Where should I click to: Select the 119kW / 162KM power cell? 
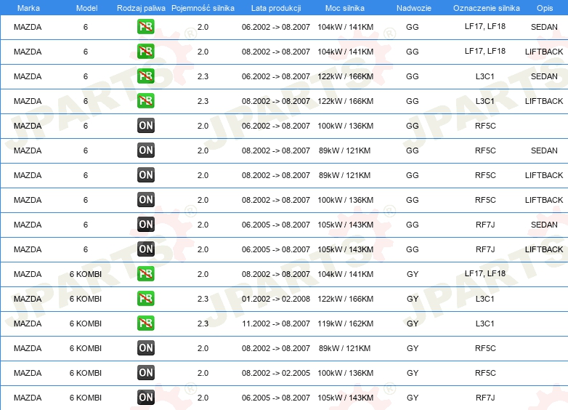coord(346,323)
